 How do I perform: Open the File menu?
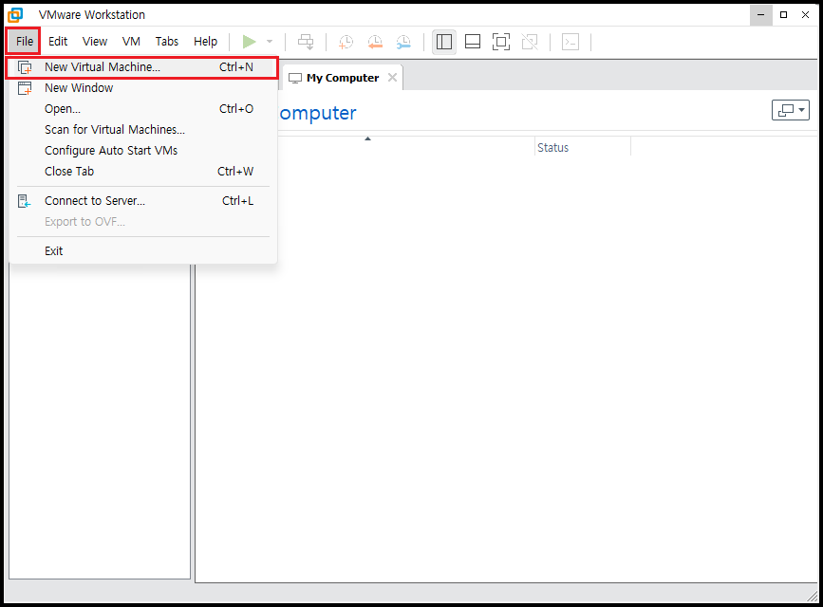tap(24, 42)
